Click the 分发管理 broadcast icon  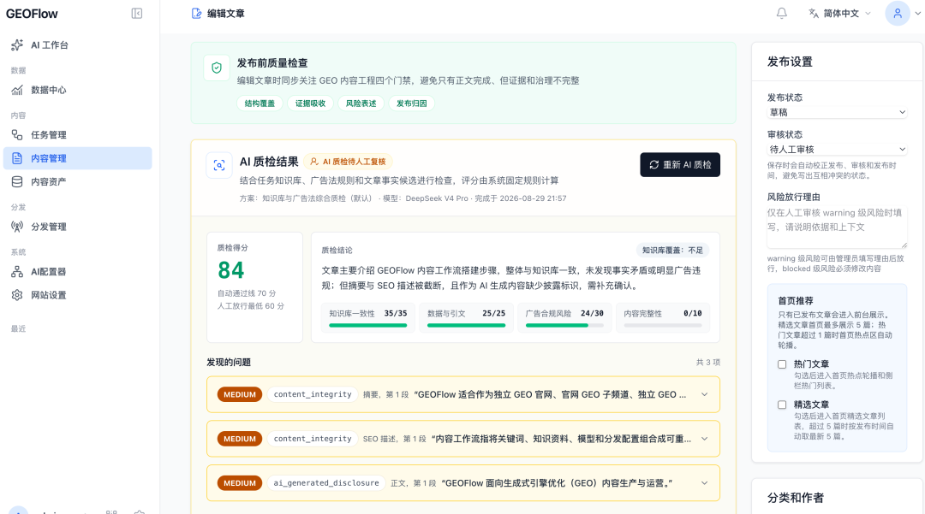point(17,227)
